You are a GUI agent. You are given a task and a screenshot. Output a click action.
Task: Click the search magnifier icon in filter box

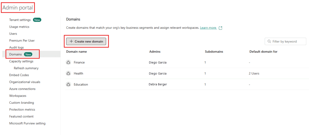click(x=269, y=41)
